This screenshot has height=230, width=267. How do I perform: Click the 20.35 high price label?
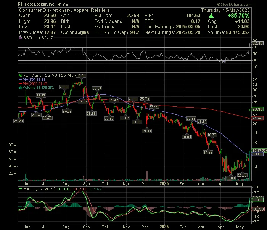click(x=191, y=118)
